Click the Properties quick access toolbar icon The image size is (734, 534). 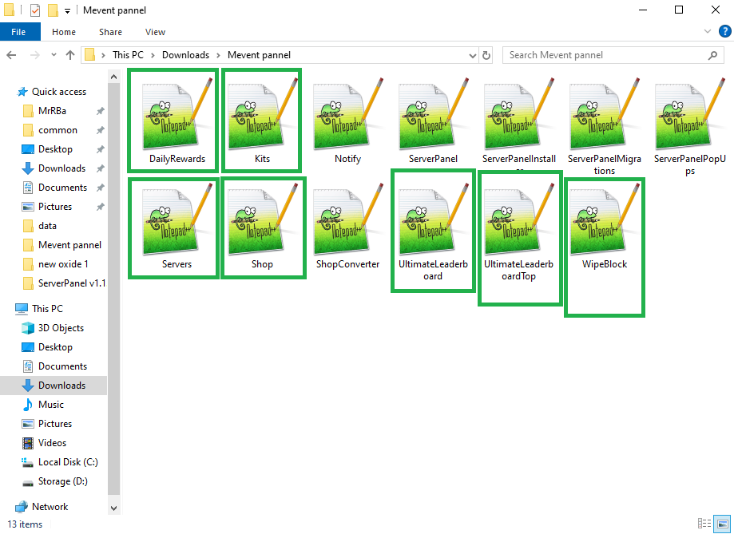[x=34, y=10]
